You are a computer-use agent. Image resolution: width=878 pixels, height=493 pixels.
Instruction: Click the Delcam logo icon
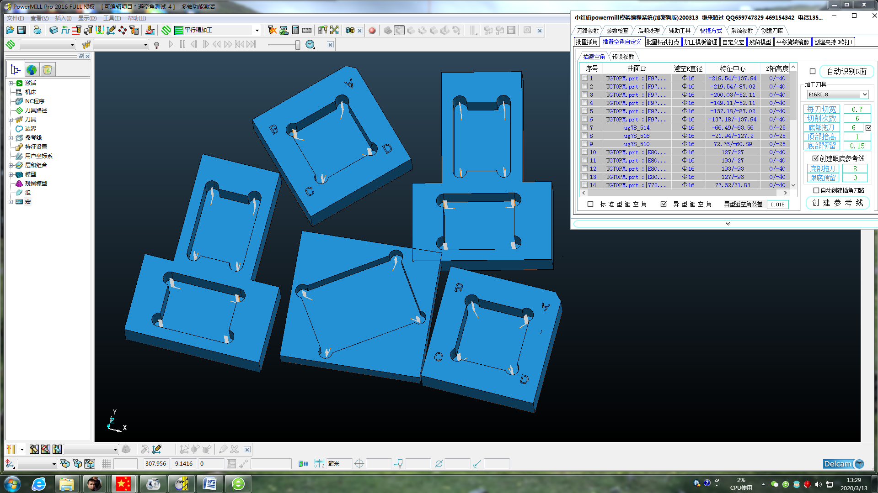pyautogui.click(x=844, y=464)
